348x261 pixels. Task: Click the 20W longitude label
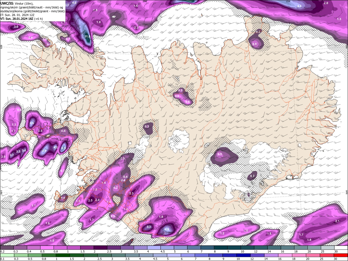tap(145, 1)
